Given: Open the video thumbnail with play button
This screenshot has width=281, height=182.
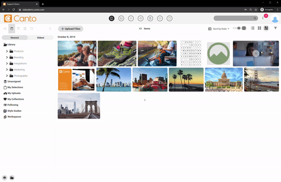Looking at the screenshot, I should [256, 53].
